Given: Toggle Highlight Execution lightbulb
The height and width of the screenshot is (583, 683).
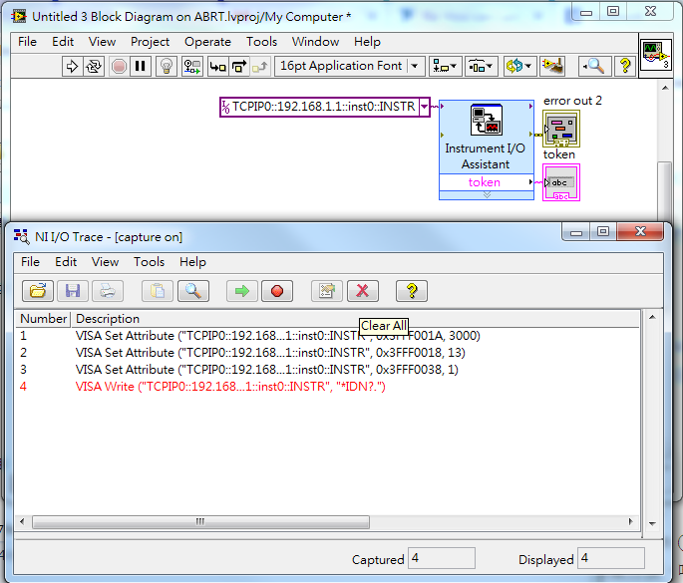Looking at the screenshot, I should click(x=166, y=66).
